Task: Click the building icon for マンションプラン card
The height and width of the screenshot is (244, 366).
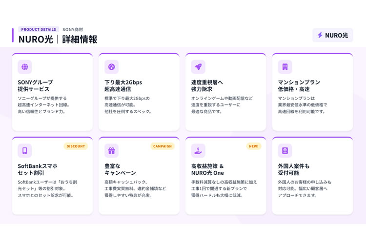Action: (x=285, y=67)
